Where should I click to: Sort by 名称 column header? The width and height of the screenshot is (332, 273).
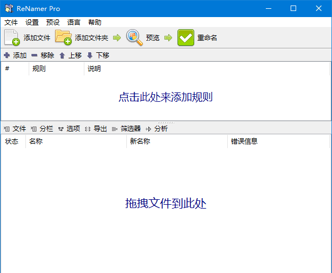coord(76,141)
